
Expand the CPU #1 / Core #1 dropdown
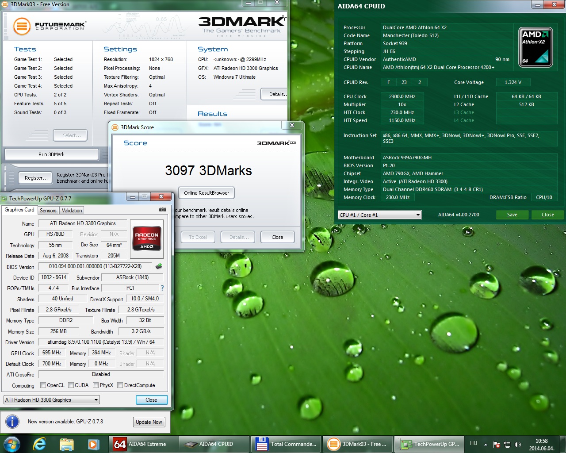(380, 215)
